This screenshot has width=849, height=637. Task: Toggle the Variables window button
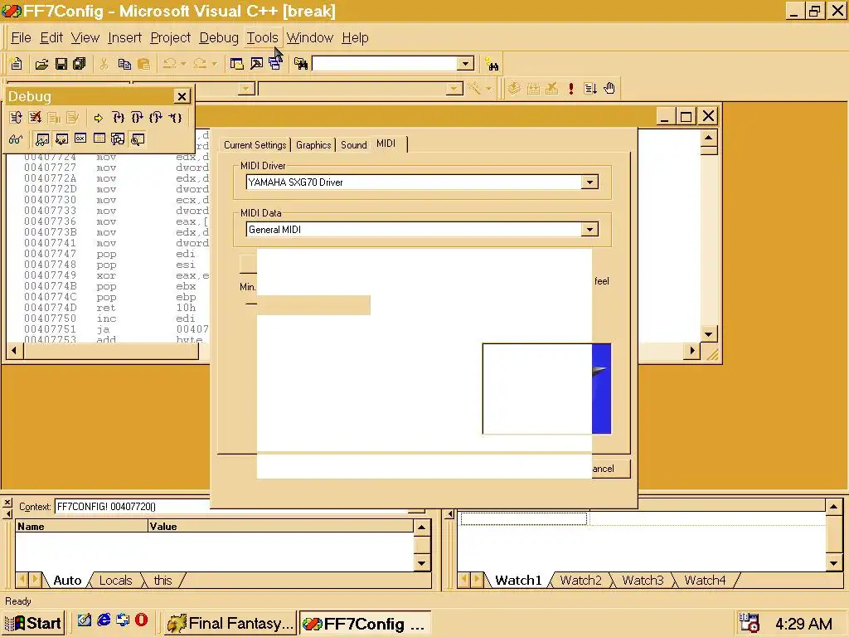[x=61, y=139]
